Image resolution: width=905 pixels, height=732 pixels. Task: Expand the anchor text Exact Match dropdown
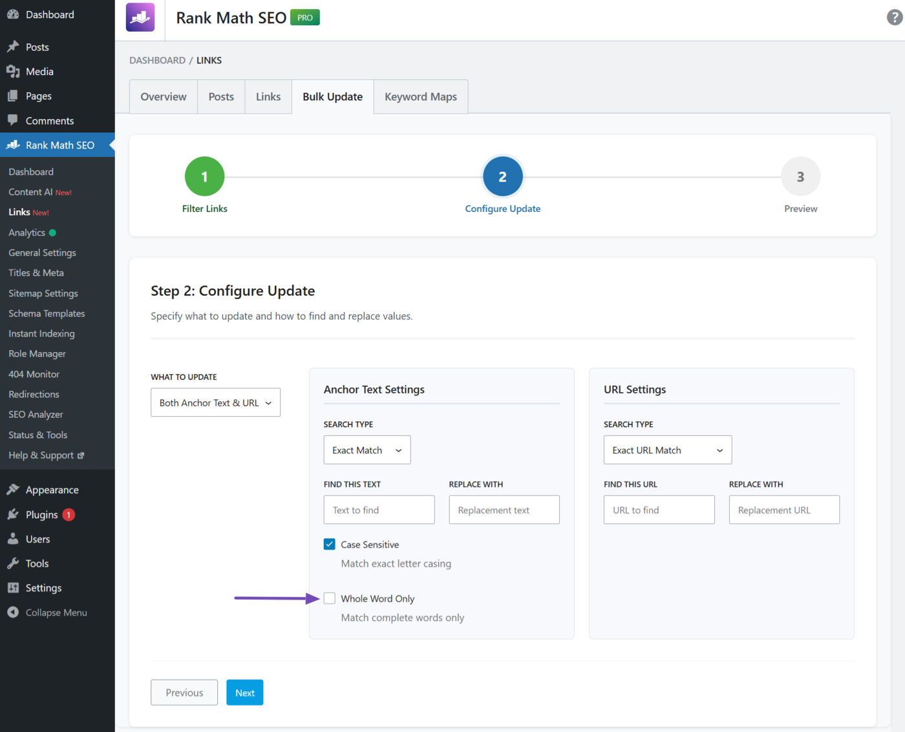click(x=367, y=450)
